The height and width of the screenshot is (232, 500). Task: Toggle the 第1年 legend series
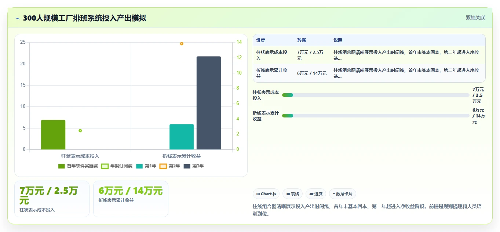click(146, 166)
